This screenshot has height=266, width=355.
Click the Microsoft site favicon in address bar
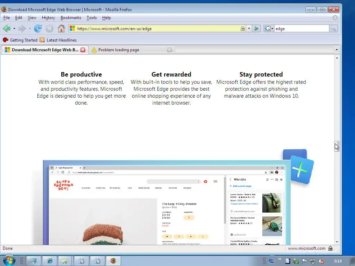coord(72,28)
